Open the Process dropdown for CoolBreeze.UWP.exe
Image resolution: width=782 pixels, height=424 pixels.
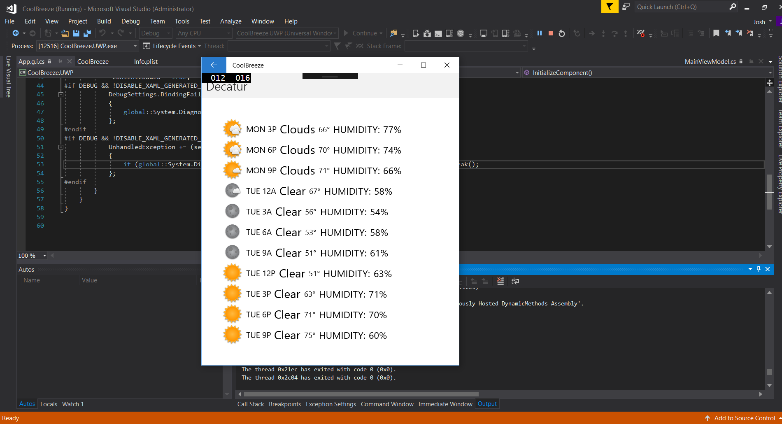coord(135,46)
